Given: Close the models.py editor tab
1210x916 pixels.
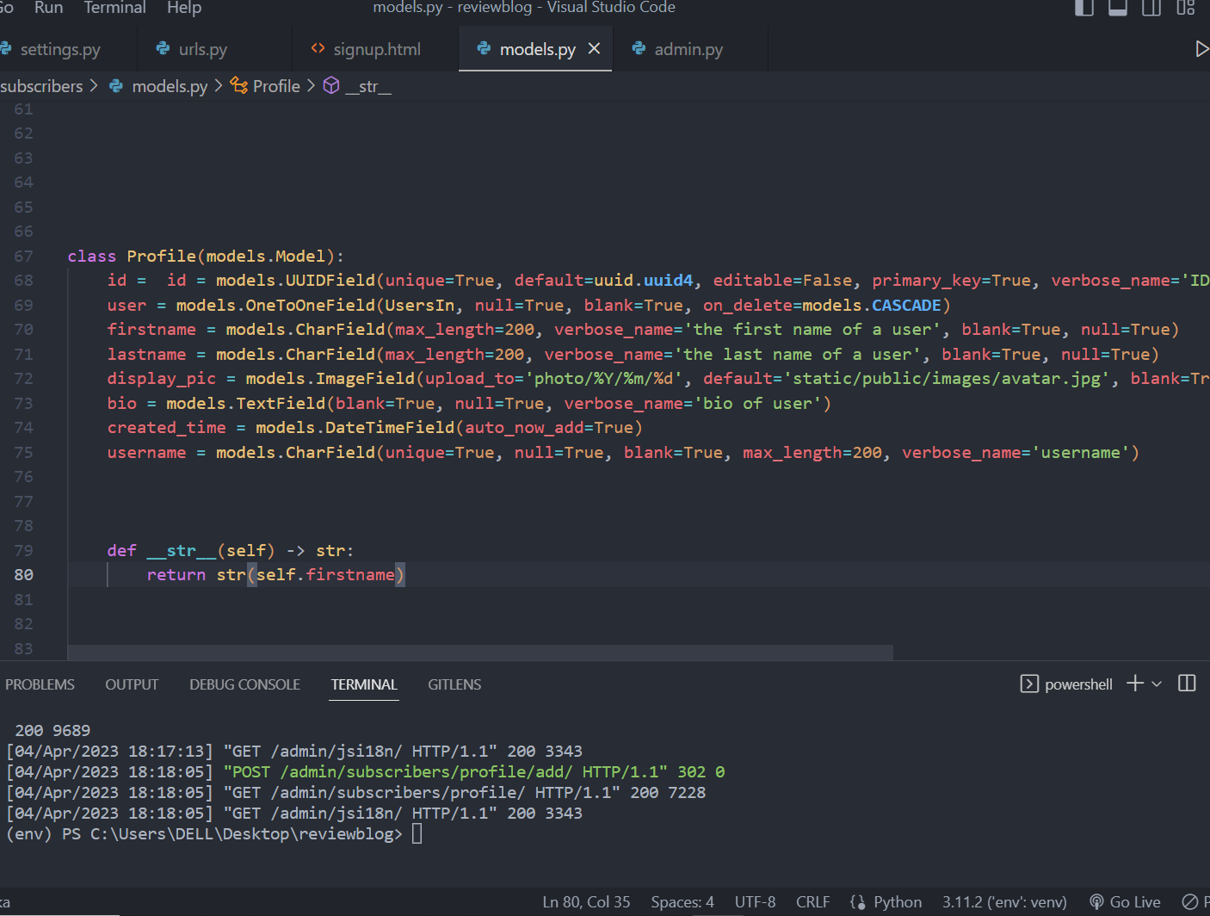Looking at the screenshot, I should (x=594, y=49).
